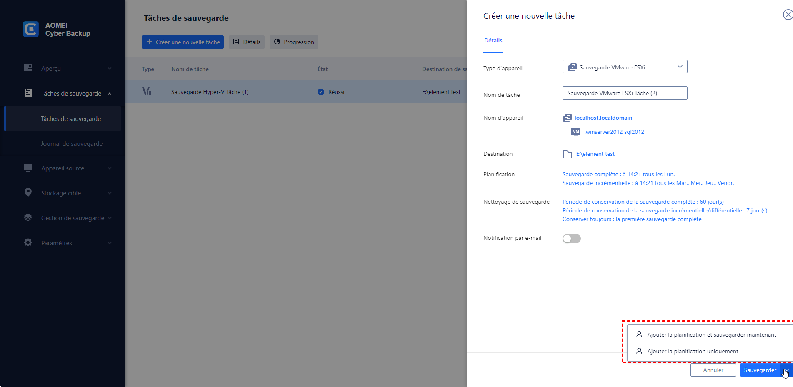Viewport: 793px width, 387px height.
Task: Open the E:\element test destination link
Action: 595,154
